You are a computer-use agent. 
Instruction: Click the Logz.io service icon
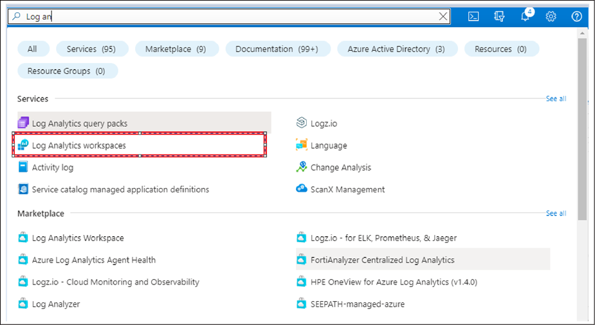[301, 123]
